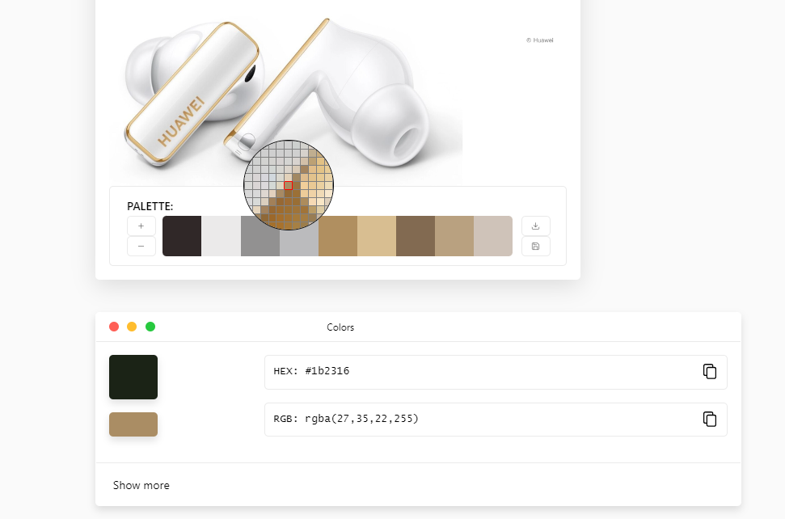Click the yellow minimize traffic light
This screenshot has height=519, width=785.
click(132, 326)
